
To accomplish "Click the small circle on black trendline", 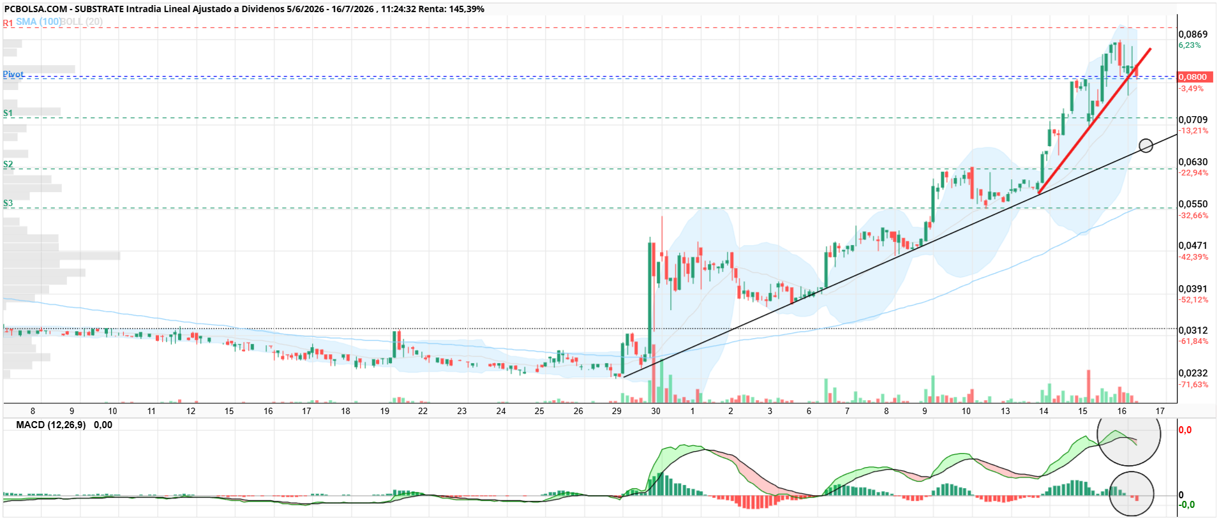I will click(1146, 145).
